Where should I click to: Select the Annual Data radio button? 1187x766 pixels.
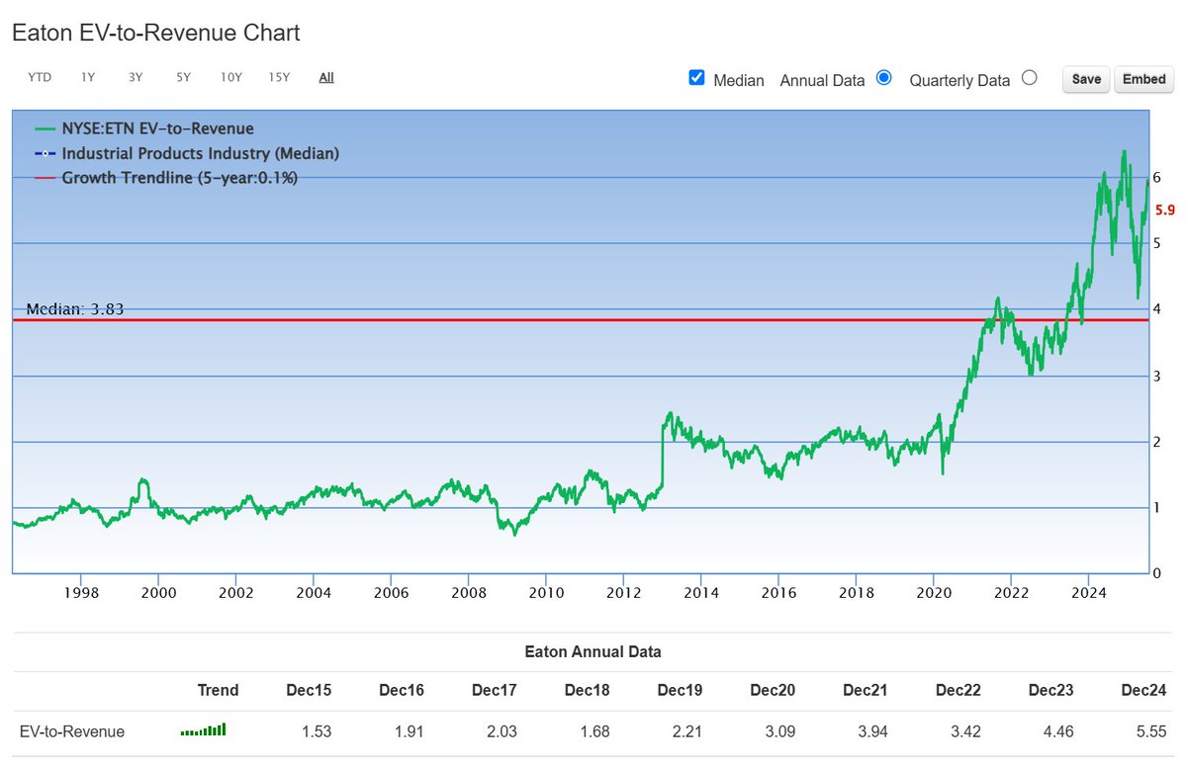(884, 77)
